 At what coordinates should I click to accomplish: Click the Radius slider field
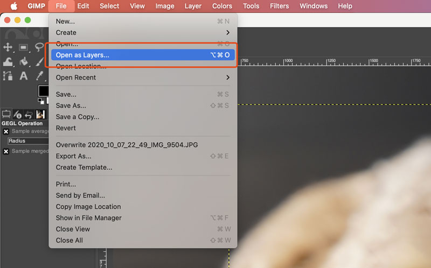pos(28,141)
